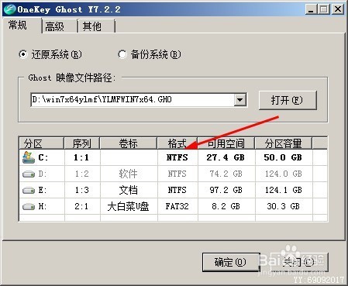Select the 软件 volume label cell
The image size is (348, 286).
tap(129, 174)
